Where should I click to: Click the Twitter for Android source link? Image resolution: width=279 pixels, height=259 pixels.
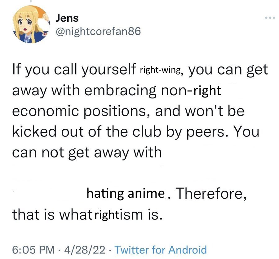(x=161, y=250)
